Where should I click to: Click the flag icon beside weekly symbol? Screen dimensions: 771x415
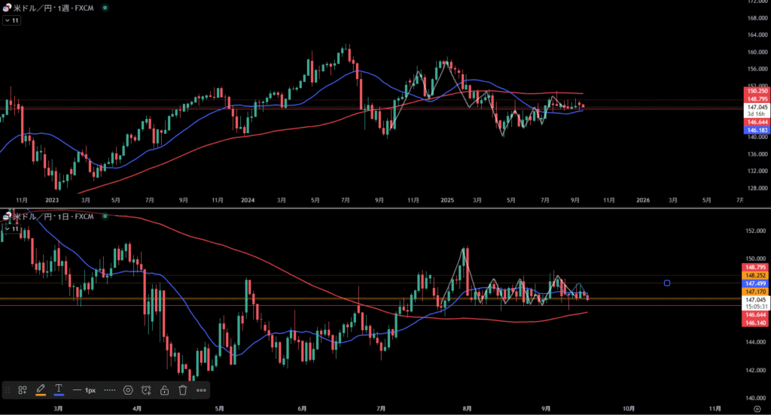[x=7, y=8]
